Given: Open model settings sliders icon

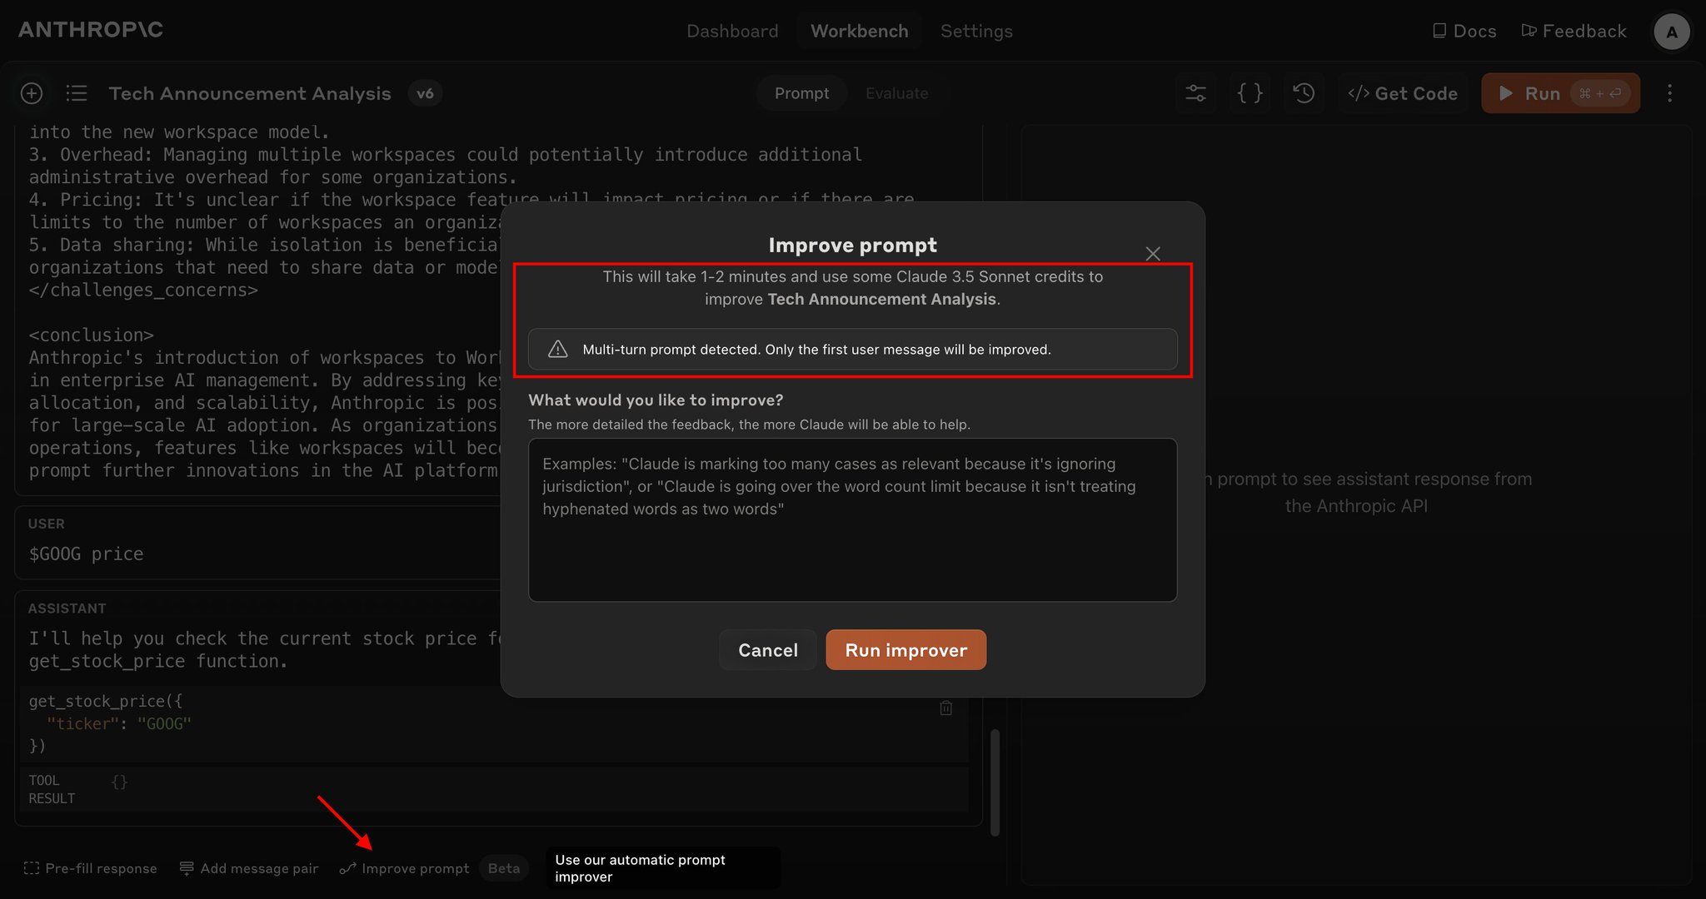Looking at the screenshot, I should 1195,93.
